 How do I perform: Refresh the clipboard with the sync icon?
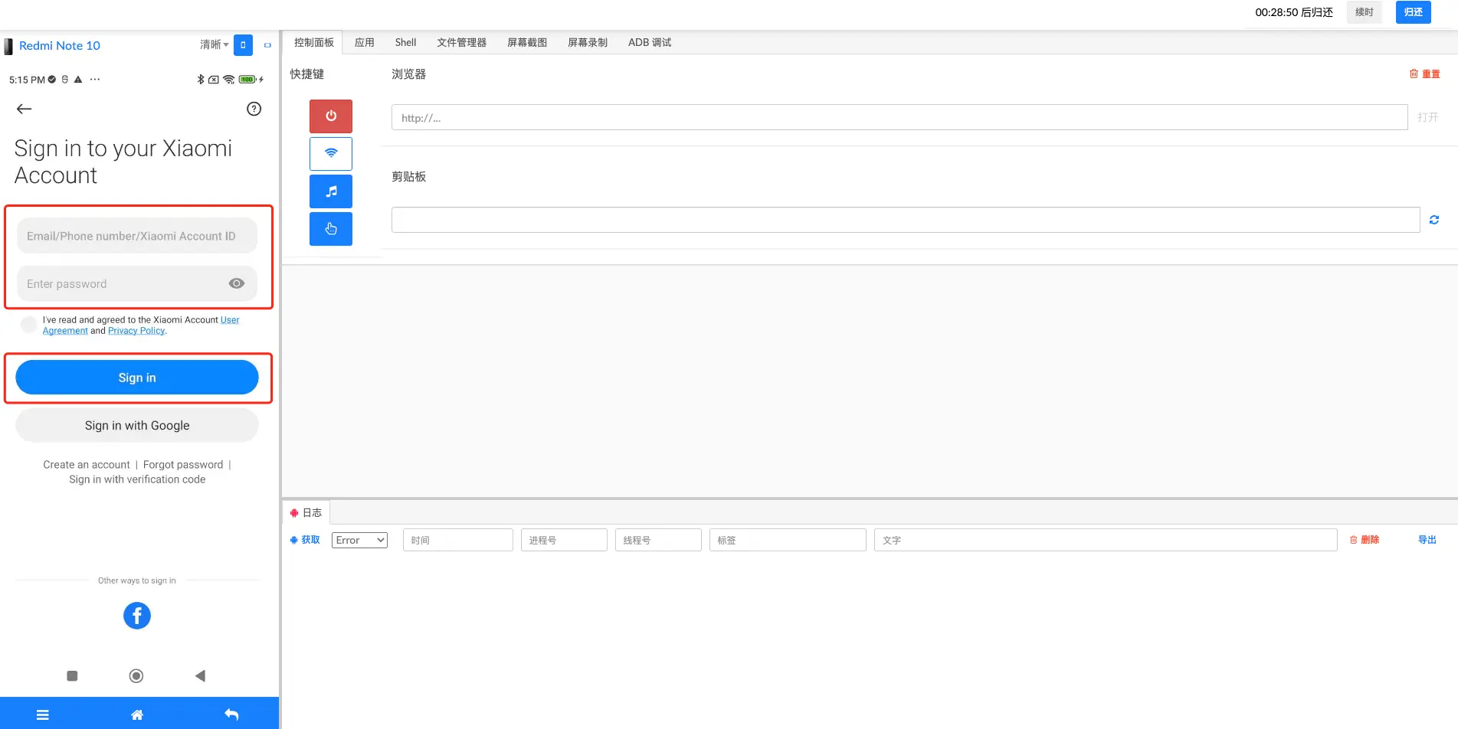point(1434,220)
